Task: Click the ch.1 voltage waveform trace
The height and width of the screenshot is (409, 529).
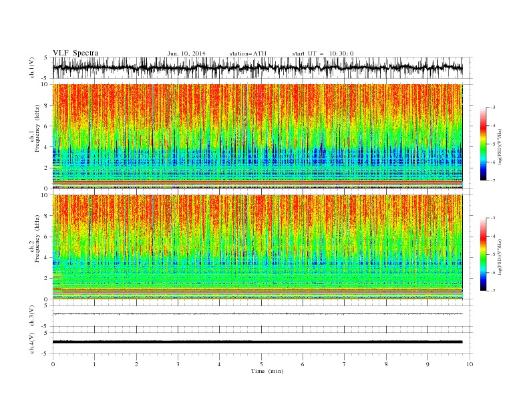Action: pos(257,67)
